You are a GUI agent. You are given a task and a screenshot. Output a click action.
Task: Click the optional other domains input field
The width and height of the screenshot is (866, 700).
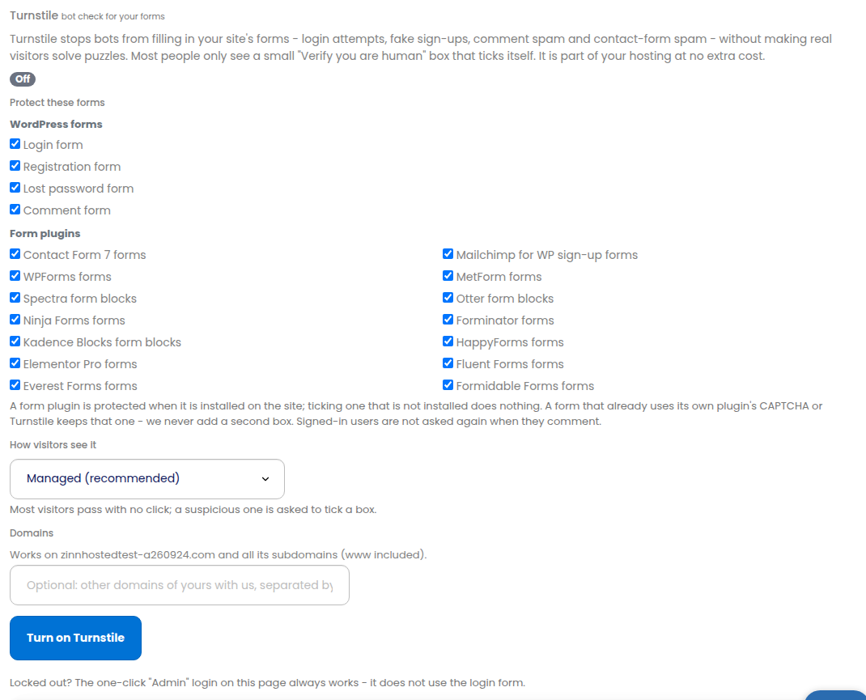pos(180,584)
